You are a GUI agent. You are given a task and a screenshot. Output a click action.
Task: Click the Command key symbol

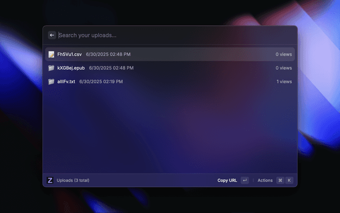[280, 181]
